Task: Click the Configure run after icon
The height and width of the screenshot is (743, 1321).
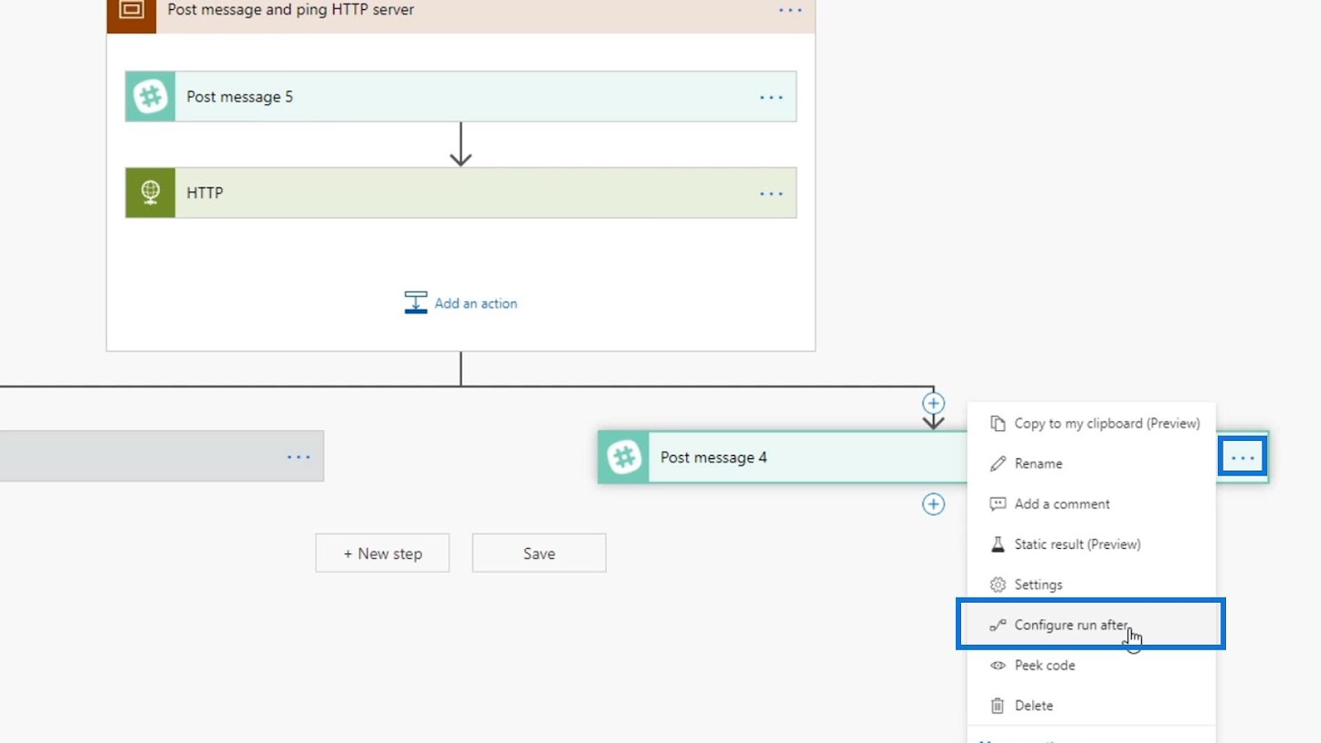Action: (x=997, y=625)
